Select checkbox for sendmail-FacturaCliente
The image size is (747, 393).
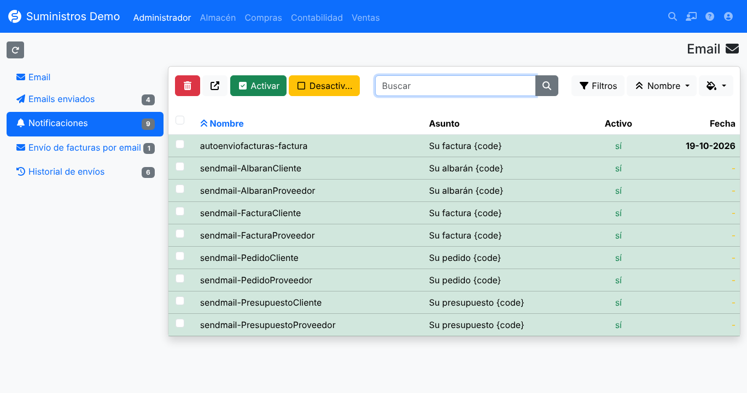pyautogui.click(x=180, y=211)
